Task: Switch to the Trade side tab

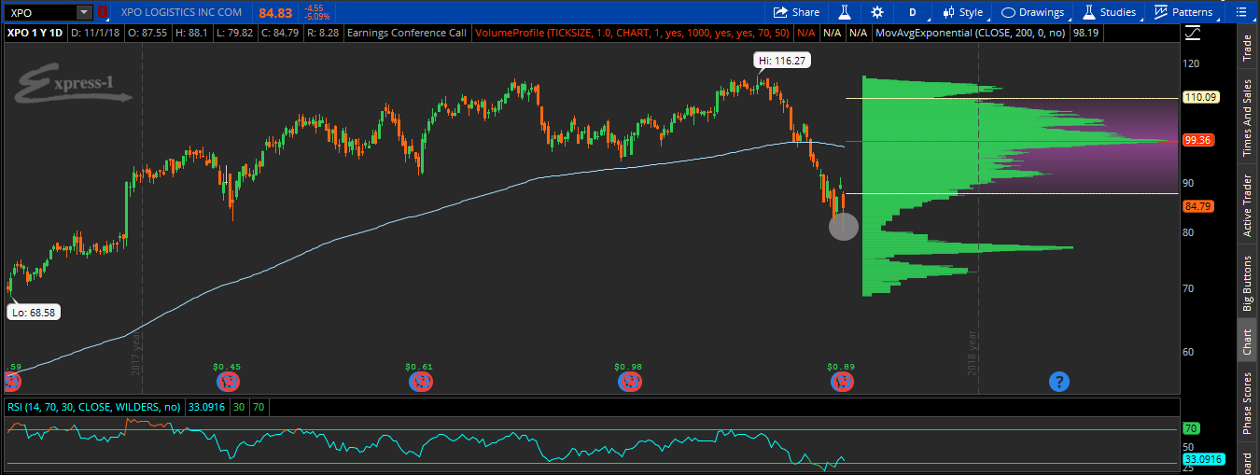Action: pyautogui.click(x=1246, y=48)
